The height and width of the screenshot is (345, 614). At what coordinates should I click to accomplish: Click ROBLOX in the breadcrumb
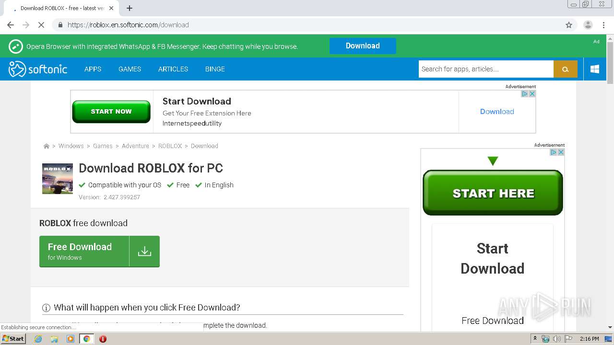coord(170,146)
